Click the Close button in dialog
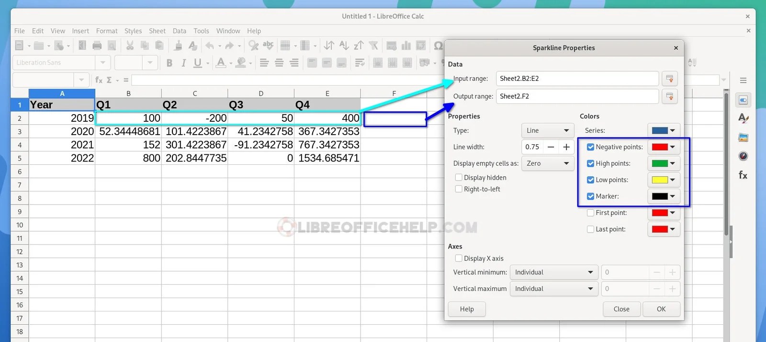Viewport: 766px width, 342px height. click(621, 309)
